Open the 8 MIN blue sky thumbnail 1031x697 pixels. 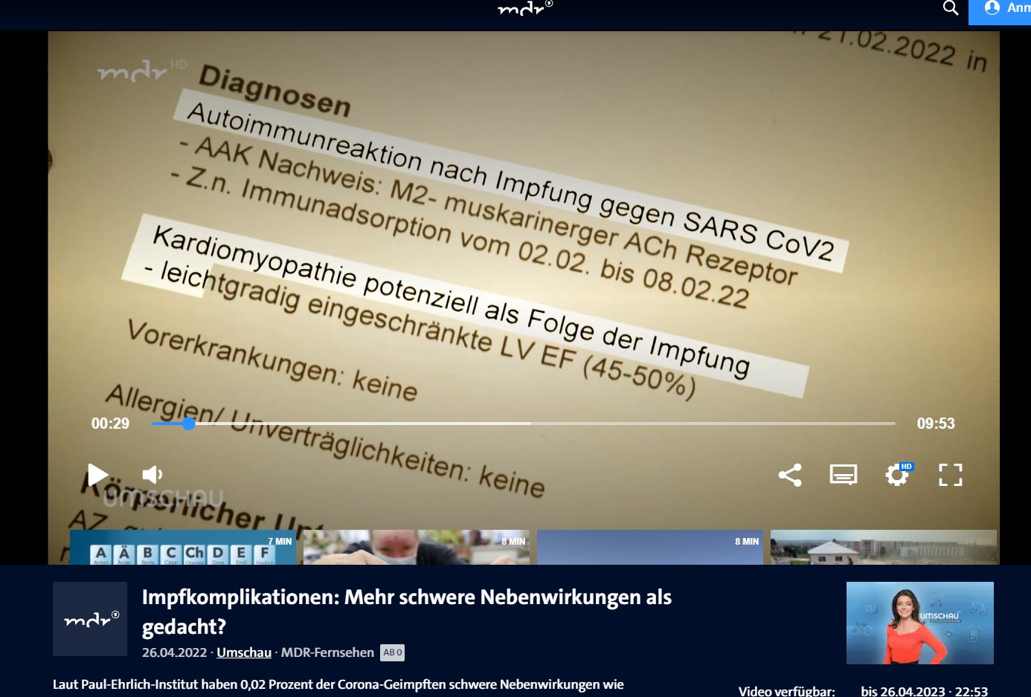point(650,548)
